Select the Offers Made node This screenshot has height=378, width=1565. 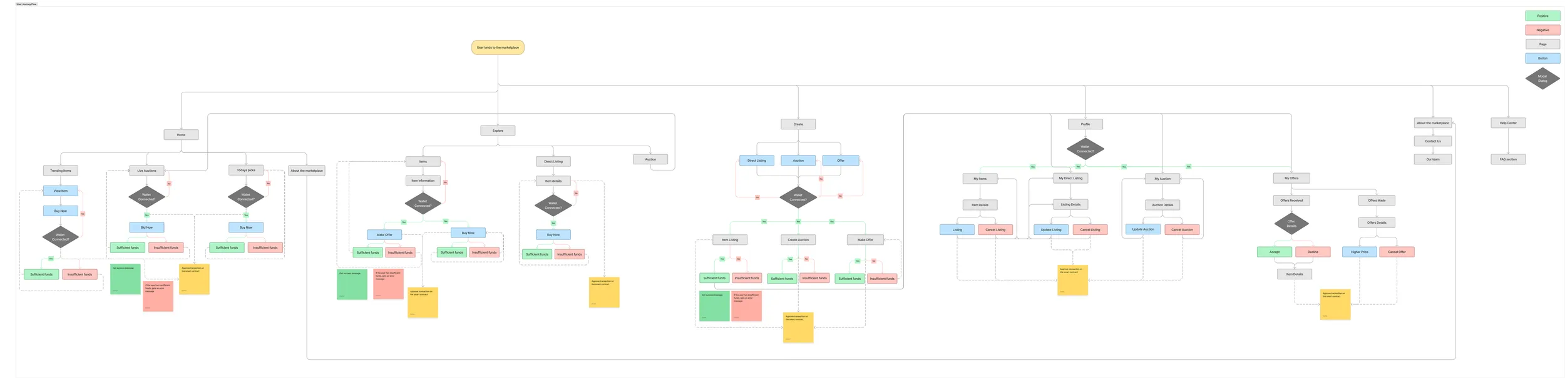pos(1377,201)
